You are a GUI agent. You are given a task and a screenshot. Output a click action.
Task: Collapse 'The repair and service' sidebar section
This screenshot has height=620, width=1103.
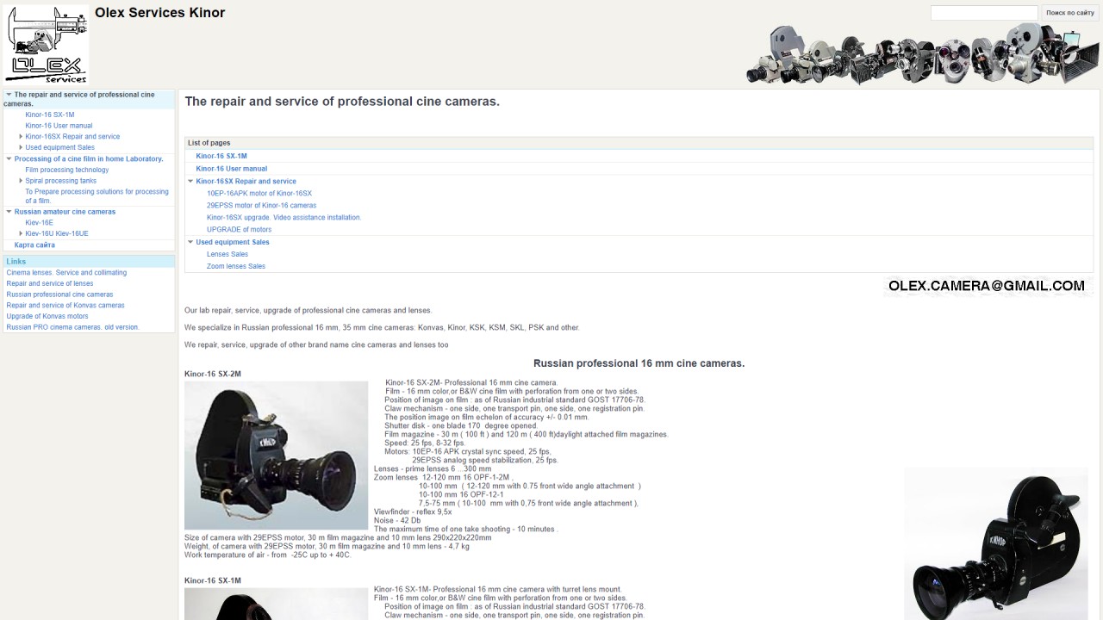(9, 95)
